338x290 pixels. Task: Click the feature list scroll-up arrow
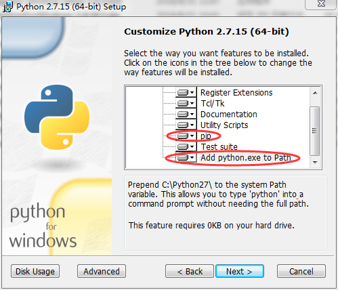click(315, 93)
